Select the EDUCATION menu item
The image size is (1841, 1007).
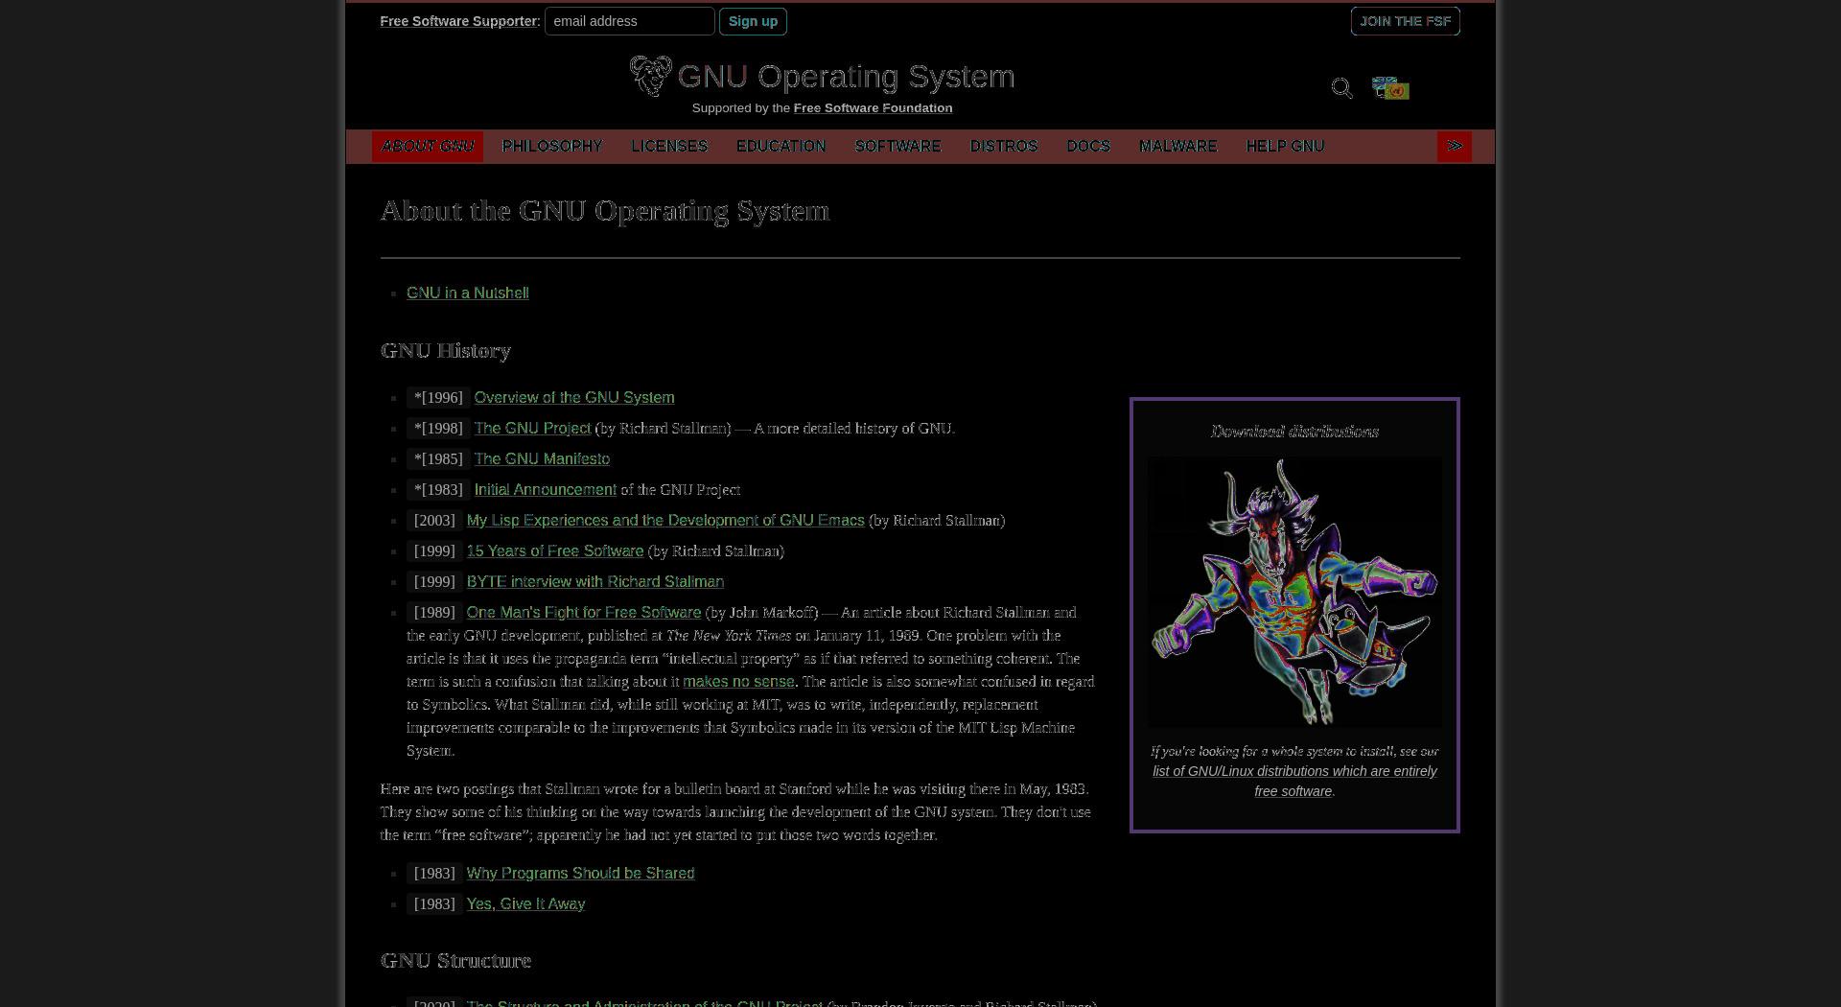tap(781, 147)
